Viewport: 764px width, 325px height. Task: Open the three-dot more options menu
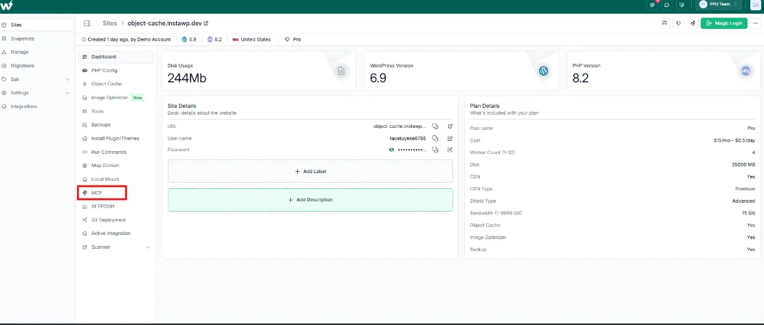coord(755,23)
